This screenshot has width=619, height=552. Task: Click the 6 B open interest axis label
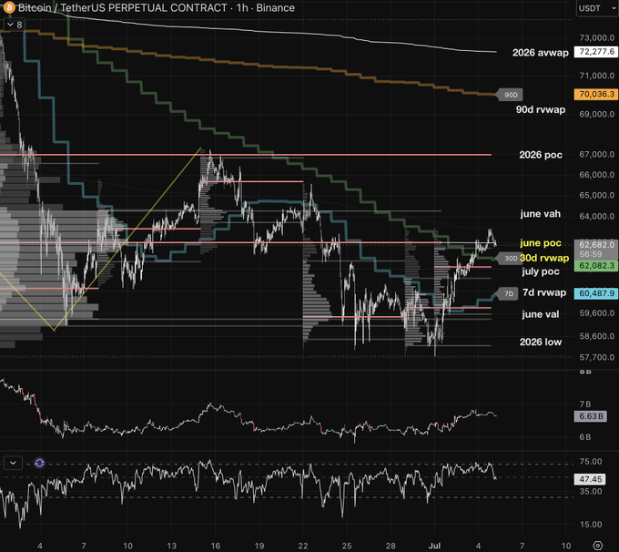coord(585,437)
